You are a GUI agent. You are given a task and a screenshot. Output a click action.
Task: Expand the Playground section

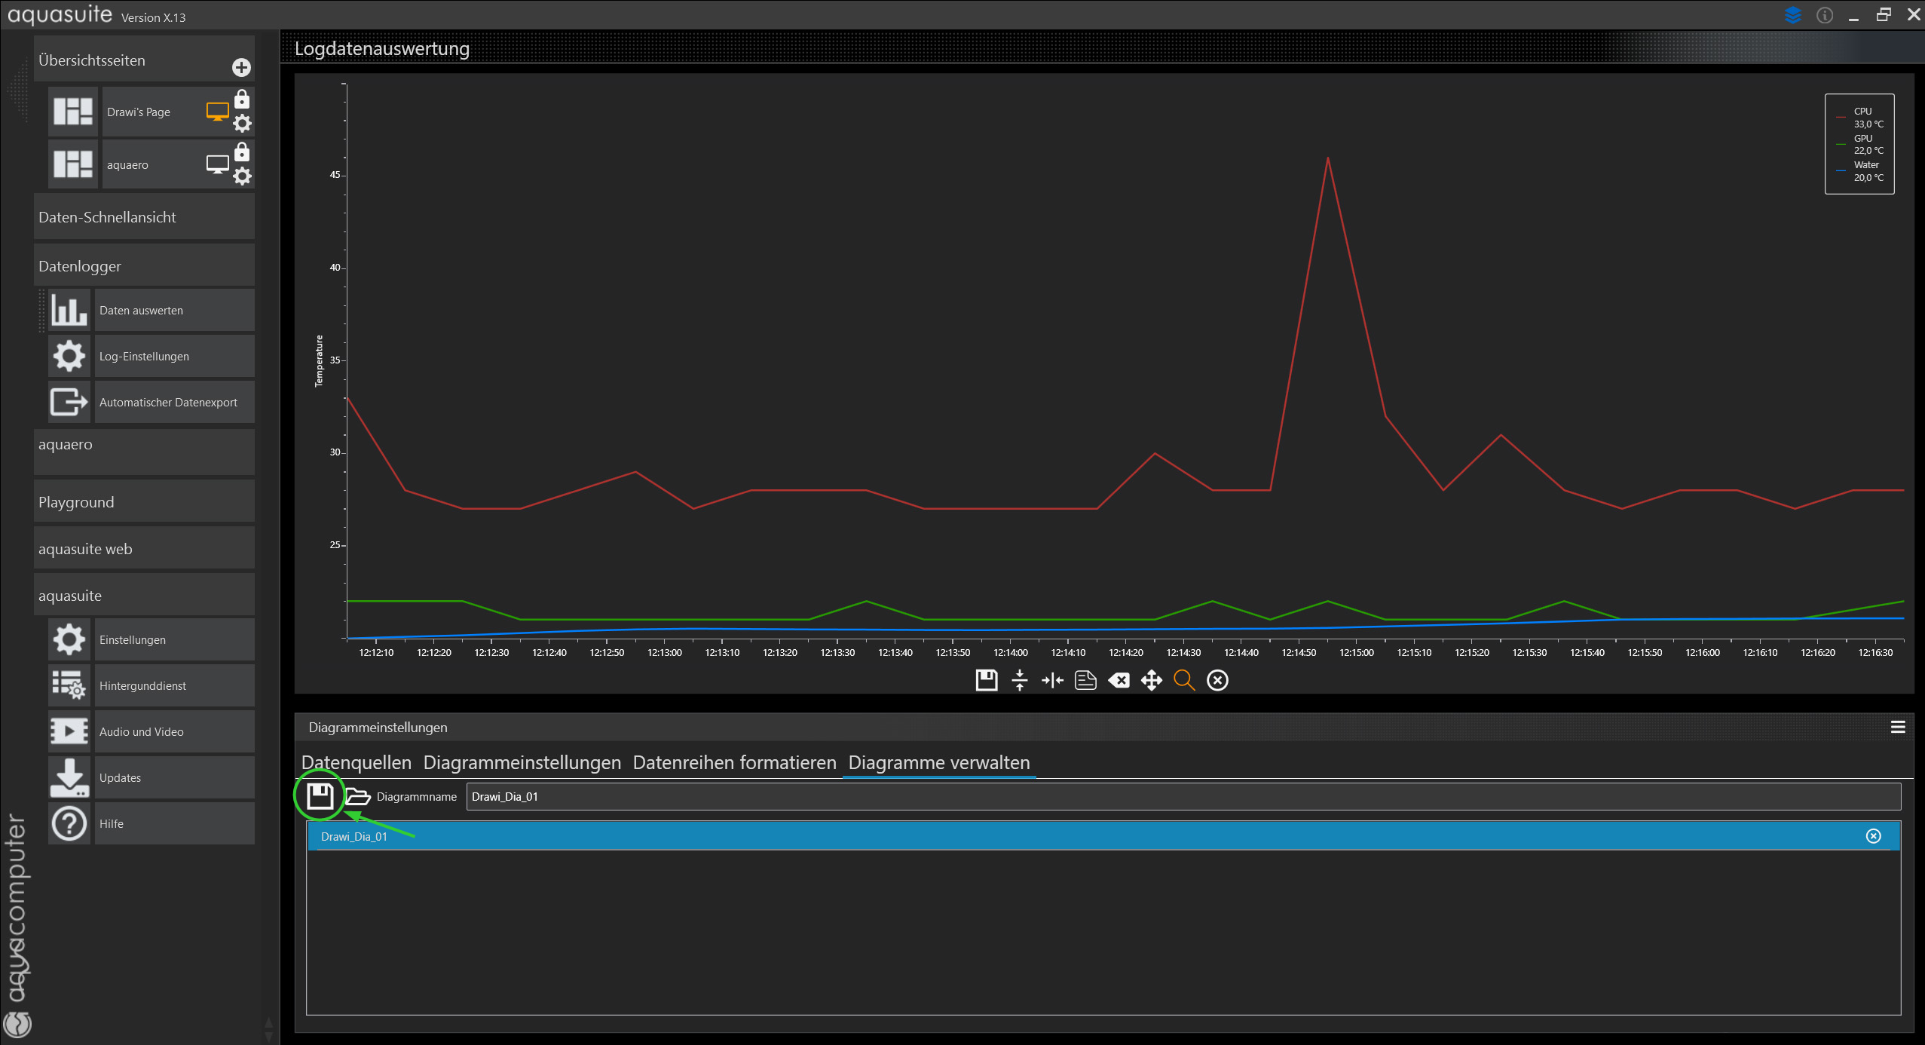point(143,502)
